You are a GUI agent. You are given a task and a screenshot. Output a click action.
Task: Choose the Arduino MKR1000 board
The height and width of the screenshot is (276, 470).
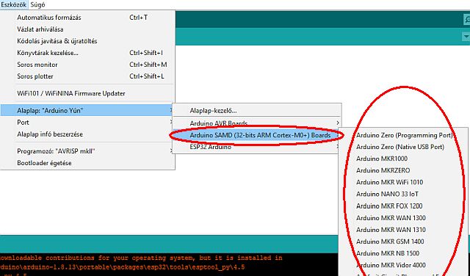coord(403,159)
